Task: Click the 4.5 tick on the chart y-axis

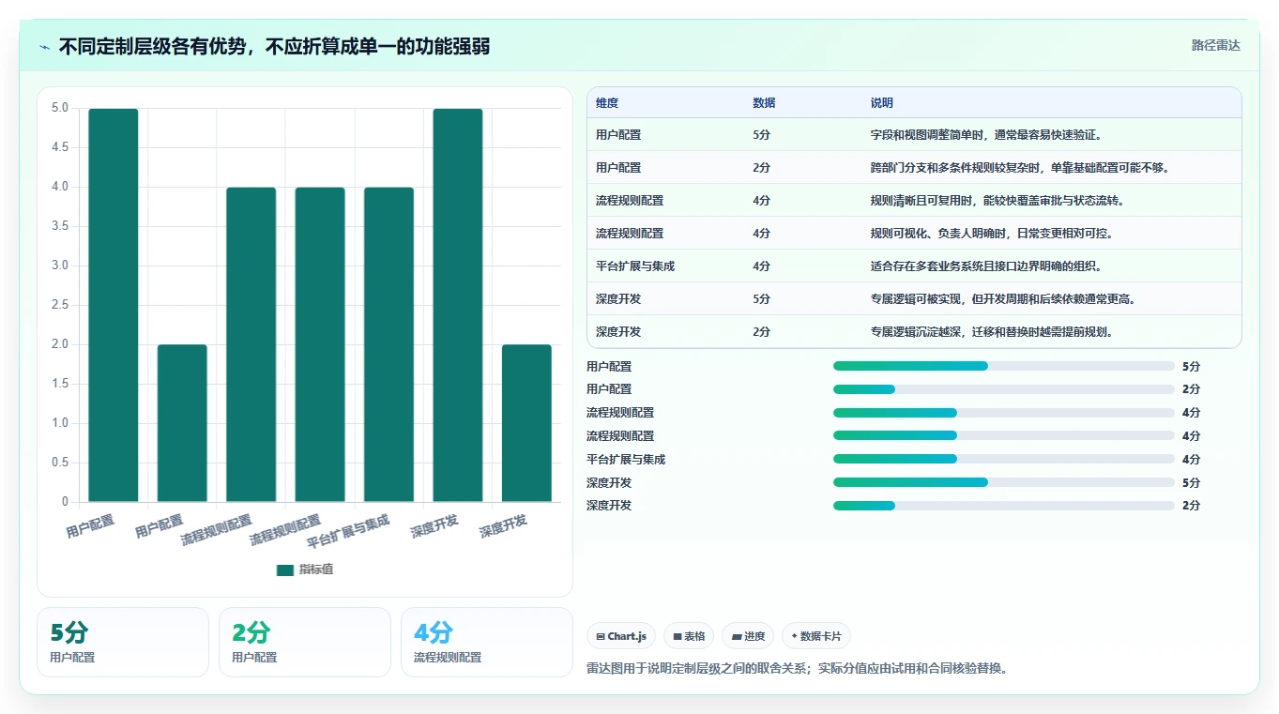Action: coord(59,147)
